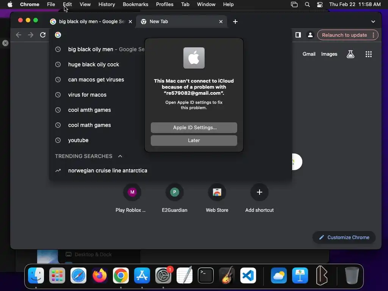This screenshot has width=388, height=291.
Task: Open the Search Labs flask icon
Action: coord(350,54)
